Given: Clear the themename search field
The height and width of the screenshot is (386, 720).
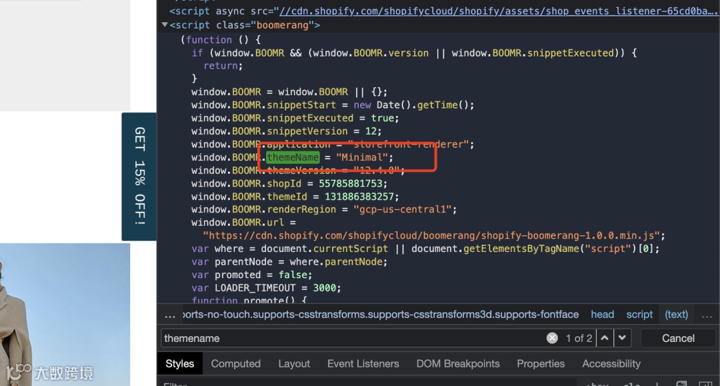Looking at the screenshot, I should click(x=552, y=338).
